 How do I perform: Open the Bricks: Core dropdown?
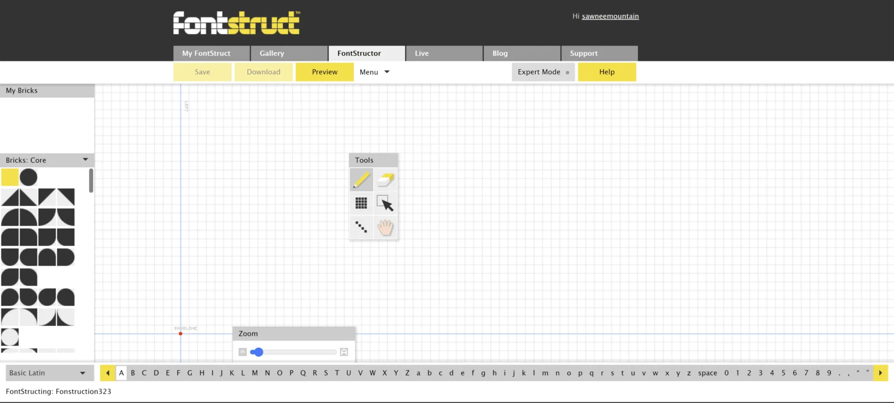pyautogui.click(x=47, y=160)
